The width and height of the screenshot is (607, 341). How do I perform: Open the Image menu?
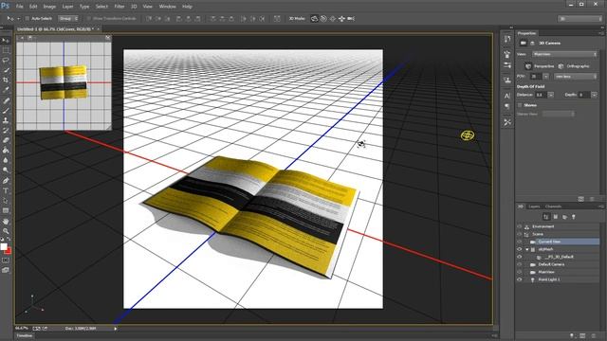49,7
